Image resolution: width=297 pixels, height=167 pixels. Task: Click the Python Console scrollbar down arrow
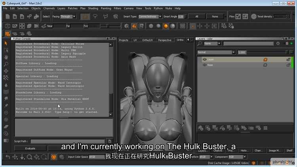tap(111, 115)
